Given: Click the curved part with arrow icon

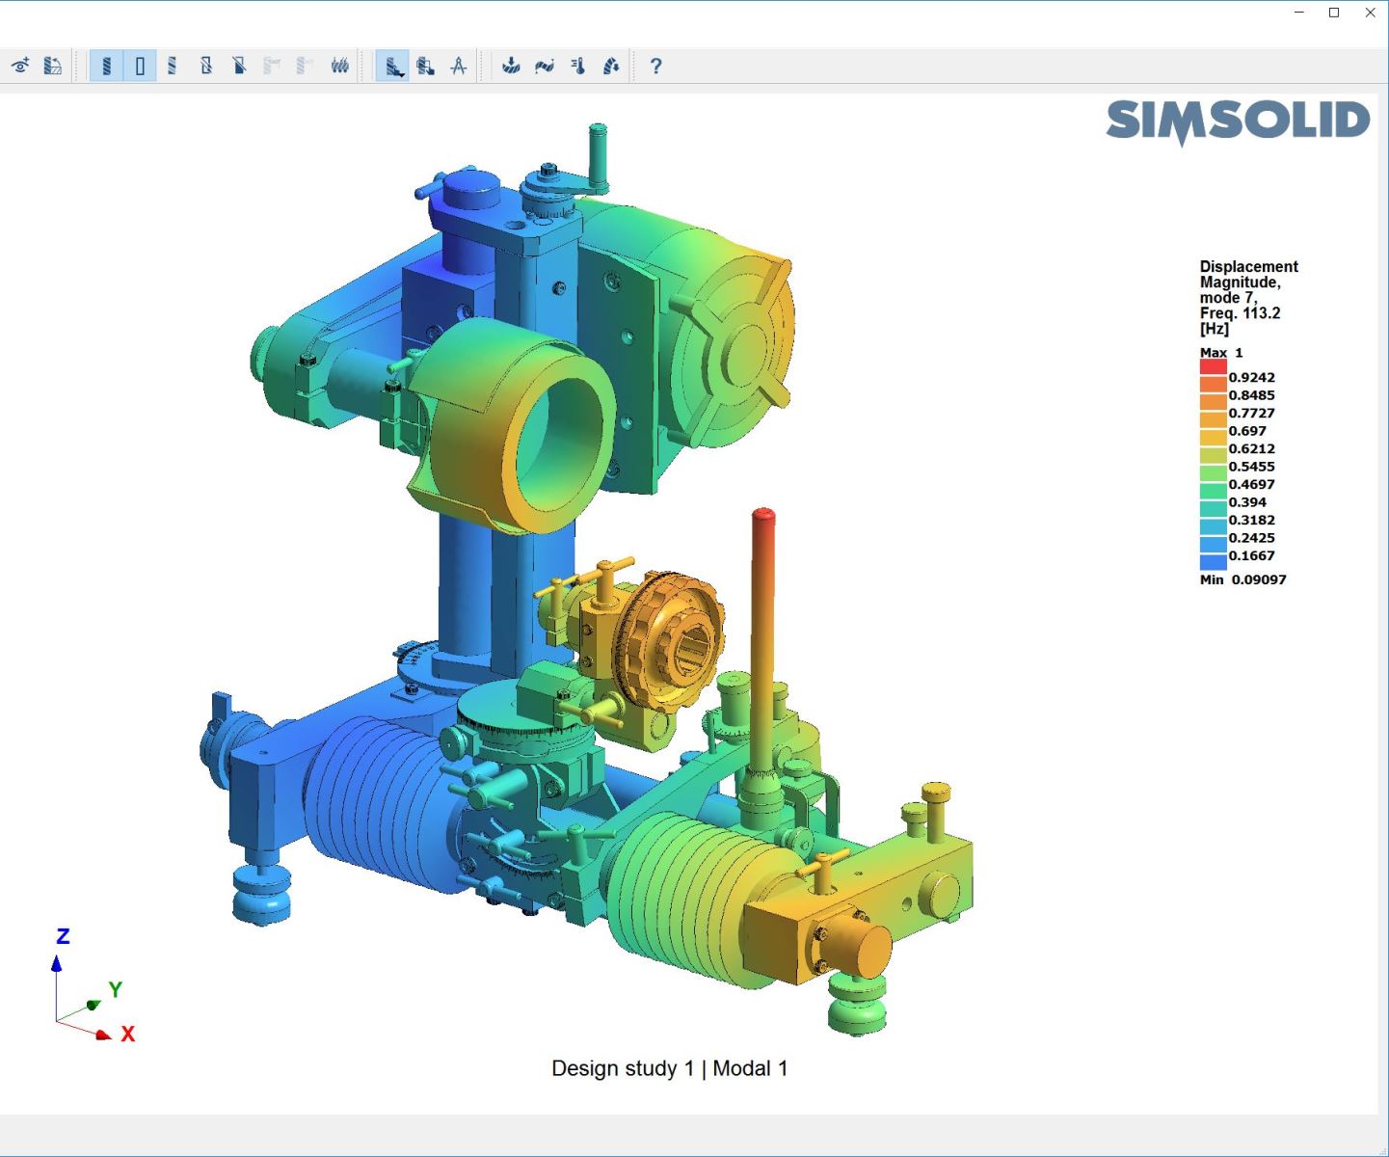Looking at the screenshot, I should (x=611, y=66).
